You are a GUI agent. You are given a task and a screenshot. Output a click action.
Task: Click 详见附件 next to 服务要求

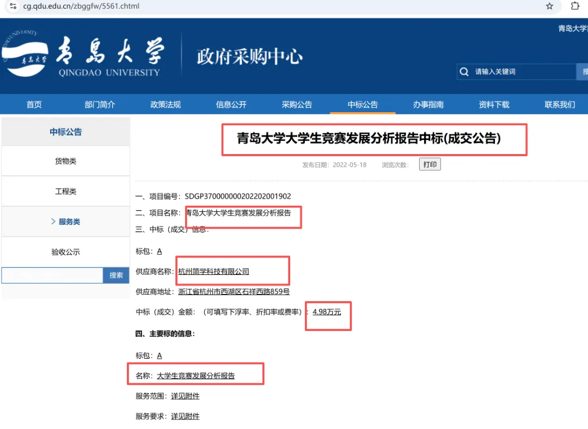[185, 416]
